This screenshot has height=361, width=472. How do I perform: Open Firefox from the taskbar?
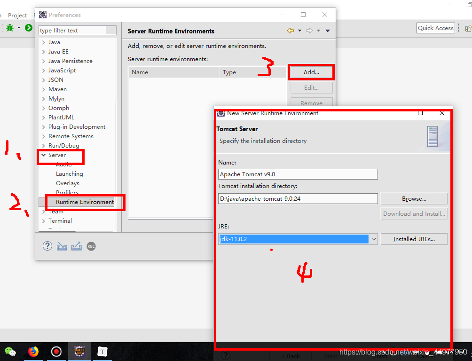point(33,352)
